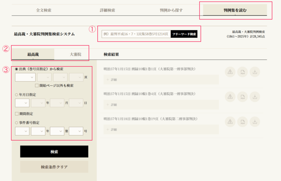Download the second search result
The image size is (281, 181).
(x=255, y=97)
